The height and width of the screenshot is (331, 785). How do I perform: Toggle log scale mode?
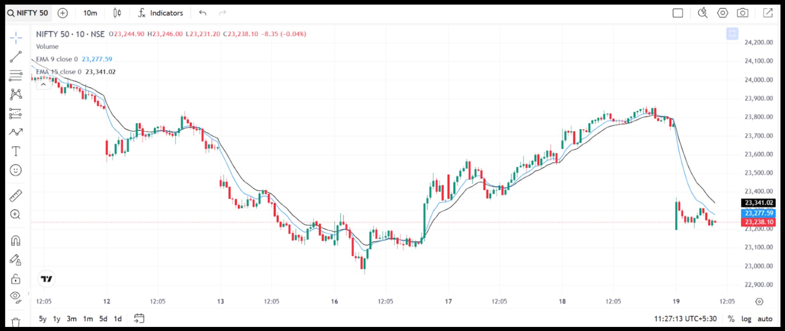746,319
